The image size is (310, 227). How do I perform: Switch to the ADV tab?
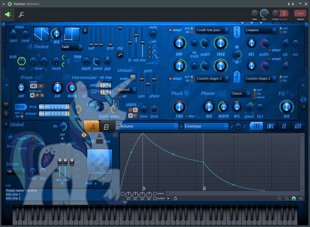coord(298,126)
